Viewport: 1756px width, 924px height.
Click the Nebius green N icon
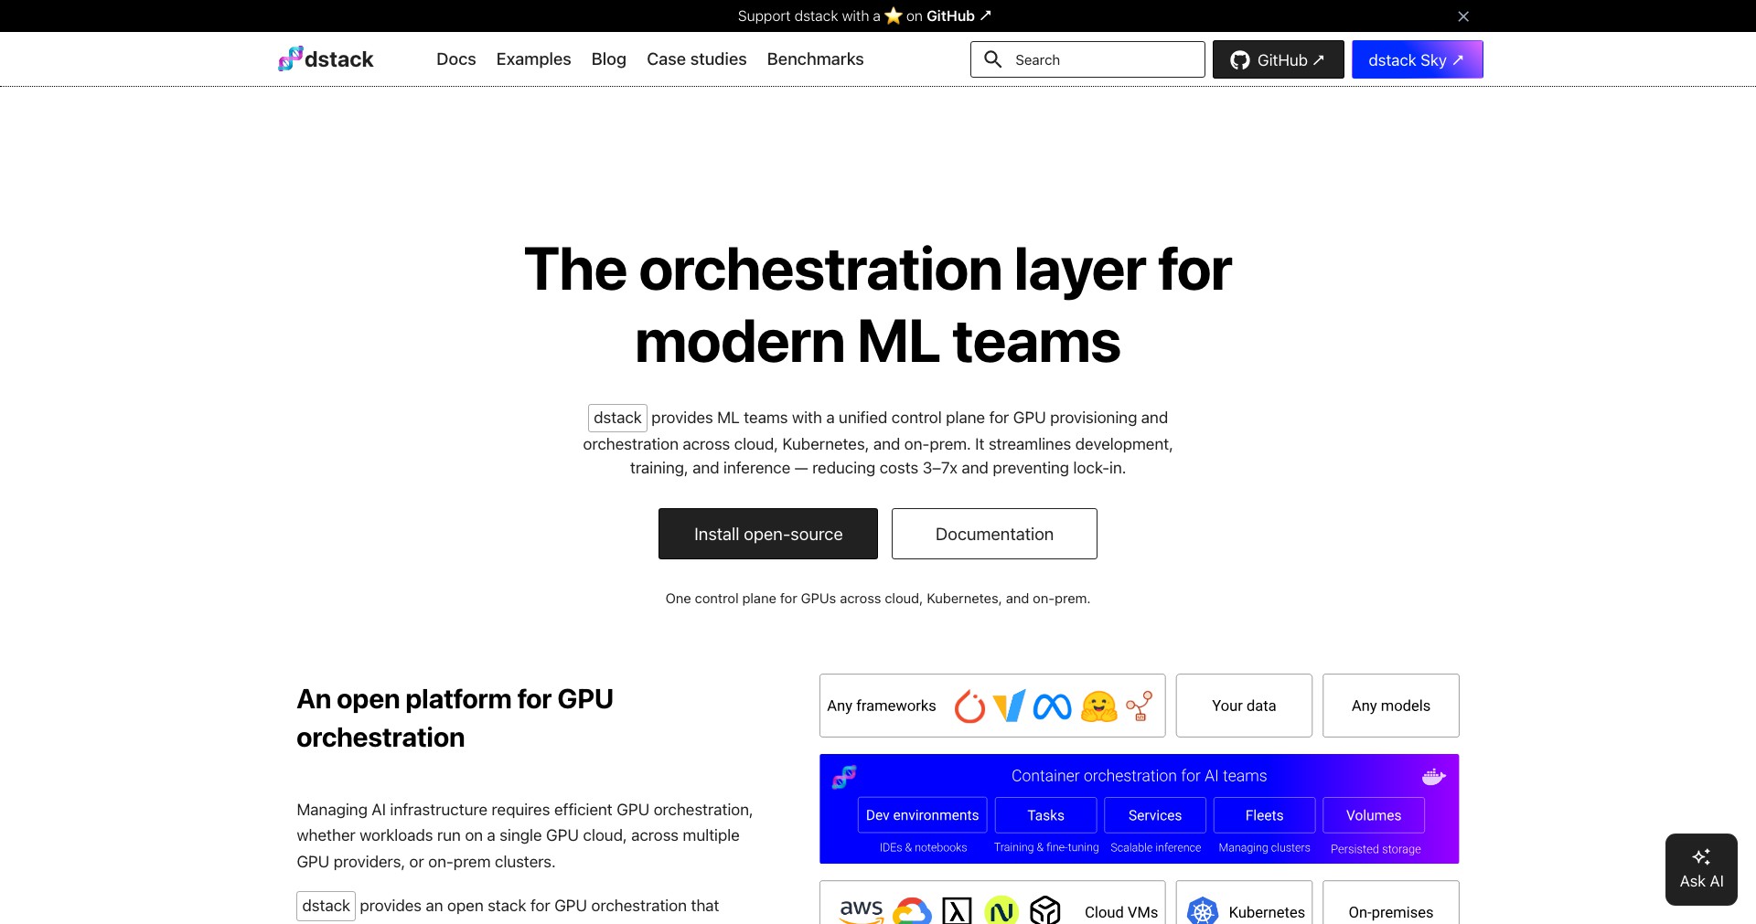1001,910
